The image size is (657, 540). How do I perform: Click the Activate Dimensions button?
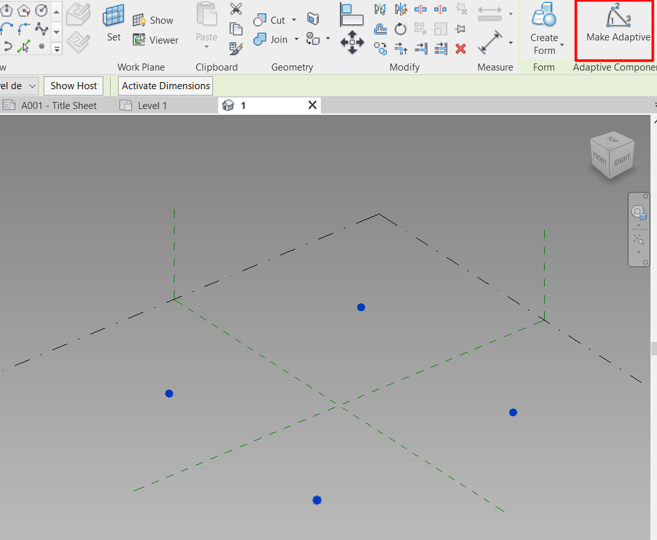coord(166,86)
